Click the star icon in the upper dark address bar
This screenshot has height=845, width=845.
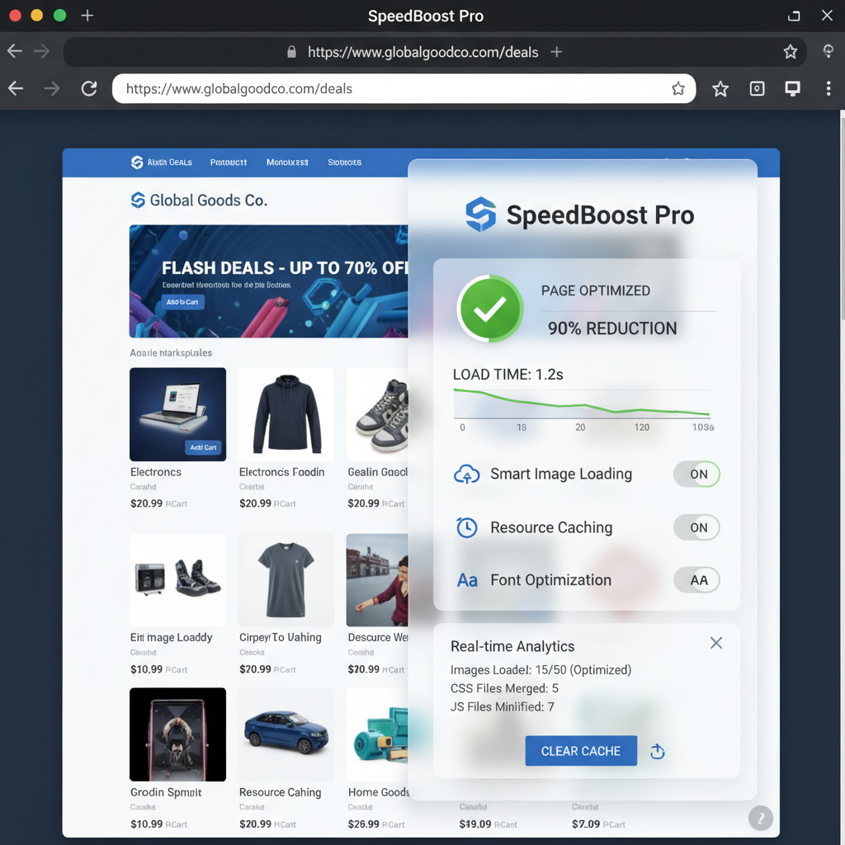pyautogui.click(x=790, y=52)
